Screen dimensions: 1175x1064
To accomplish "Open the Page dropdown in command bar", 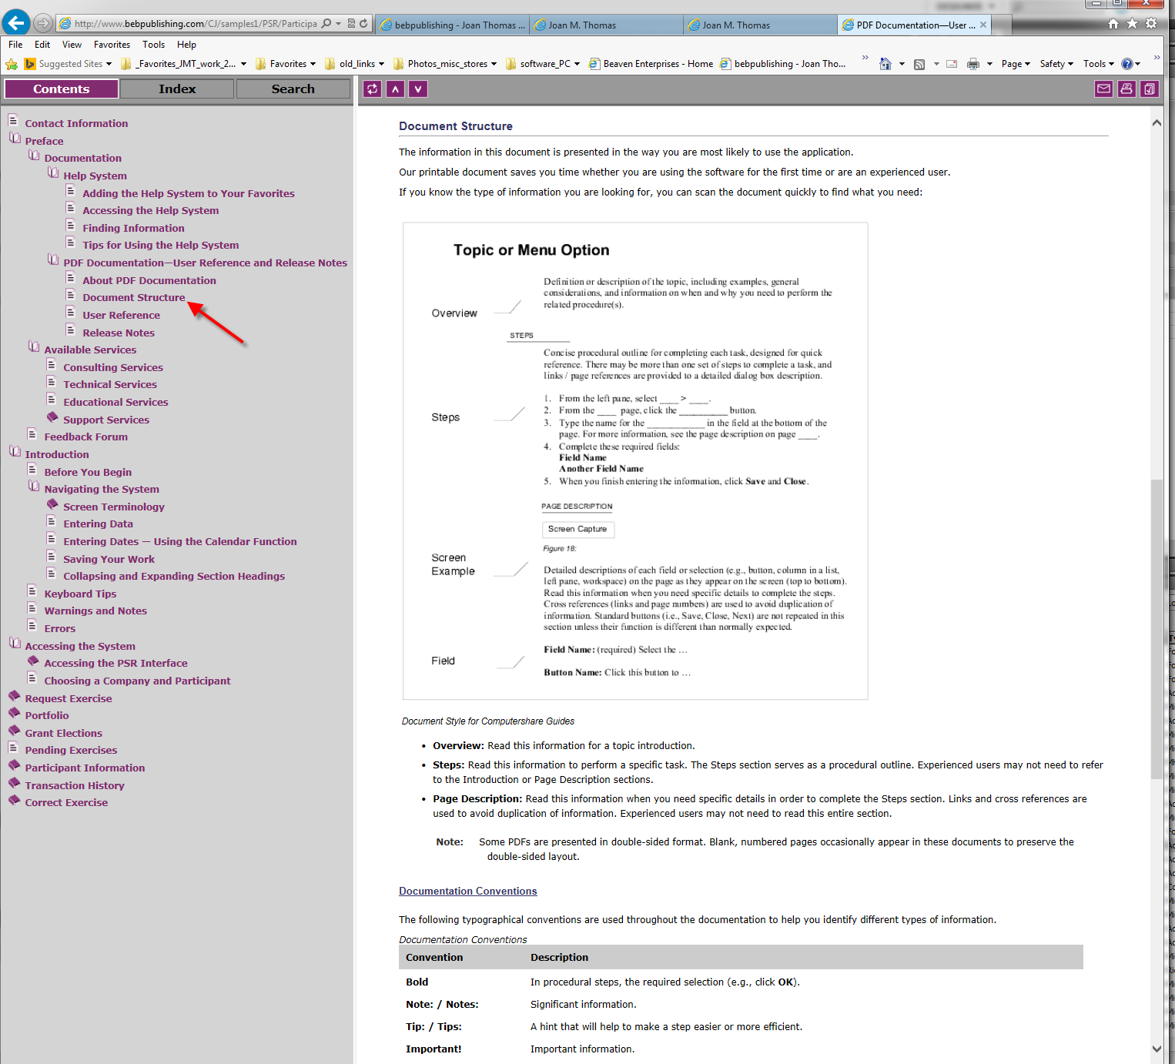I will (x=1016, y=64).
